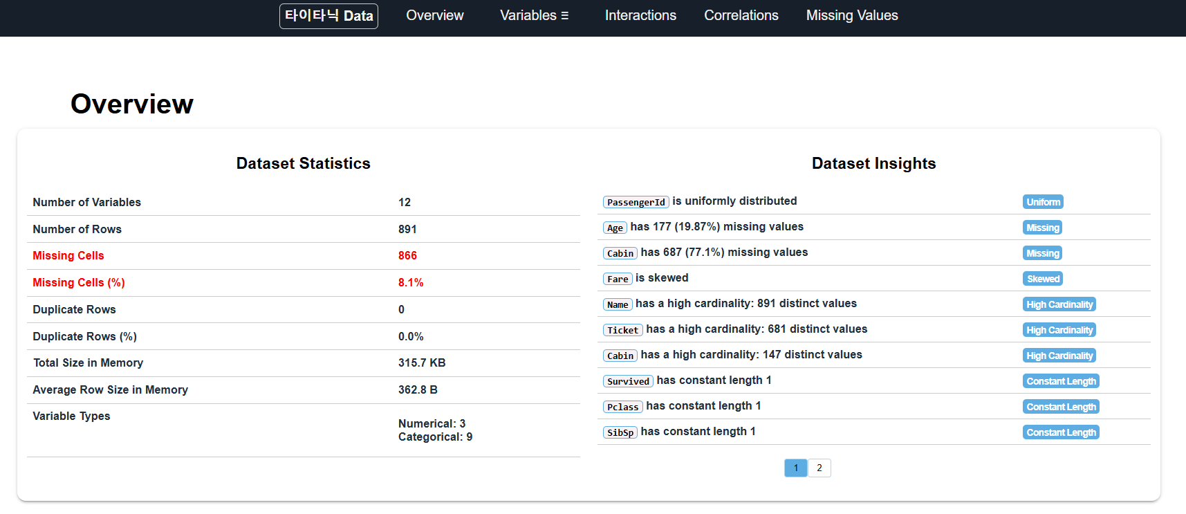Click the Number of Variables label

[x=86, y=202]
